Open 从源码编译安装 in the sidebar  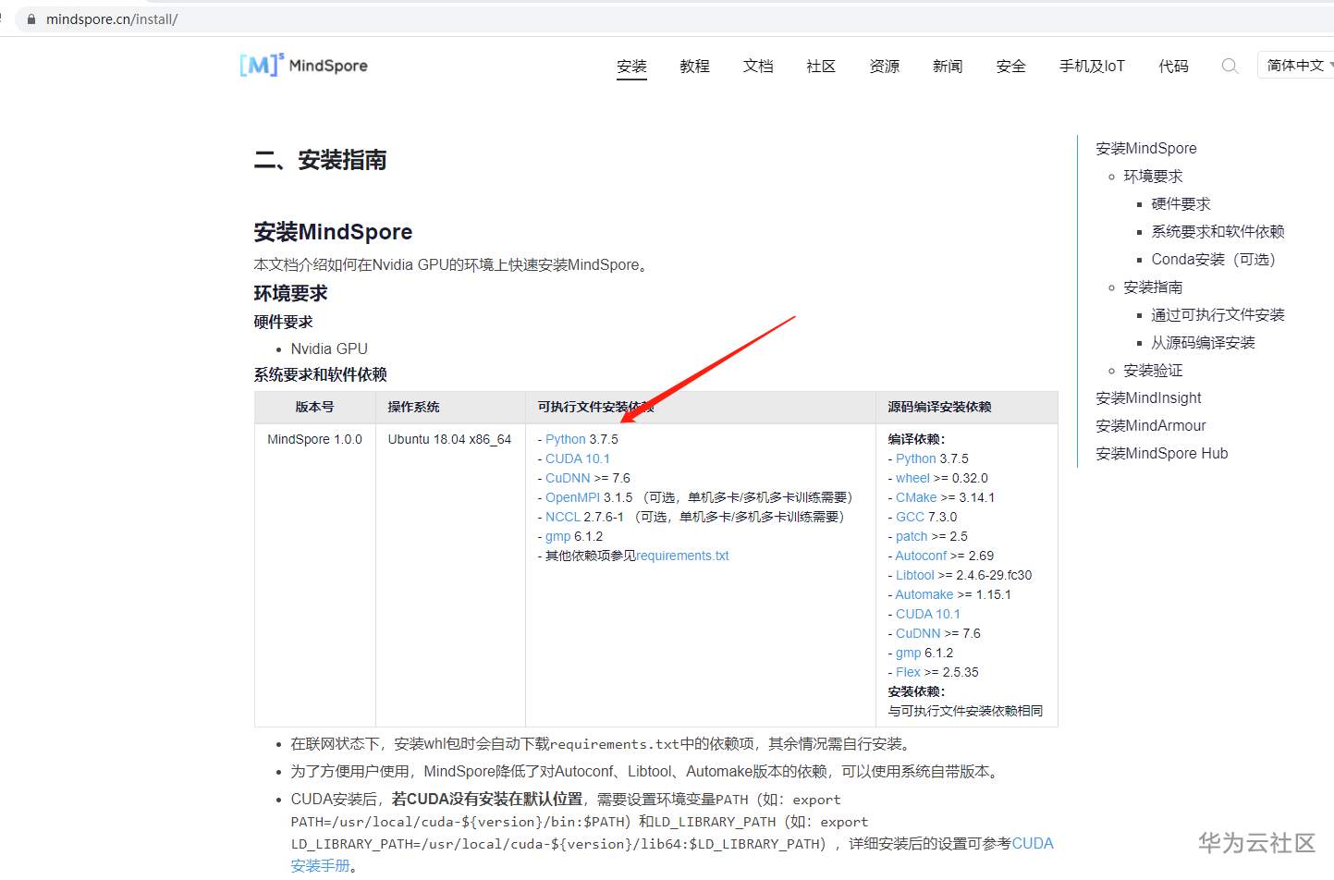click(1203, 342)
